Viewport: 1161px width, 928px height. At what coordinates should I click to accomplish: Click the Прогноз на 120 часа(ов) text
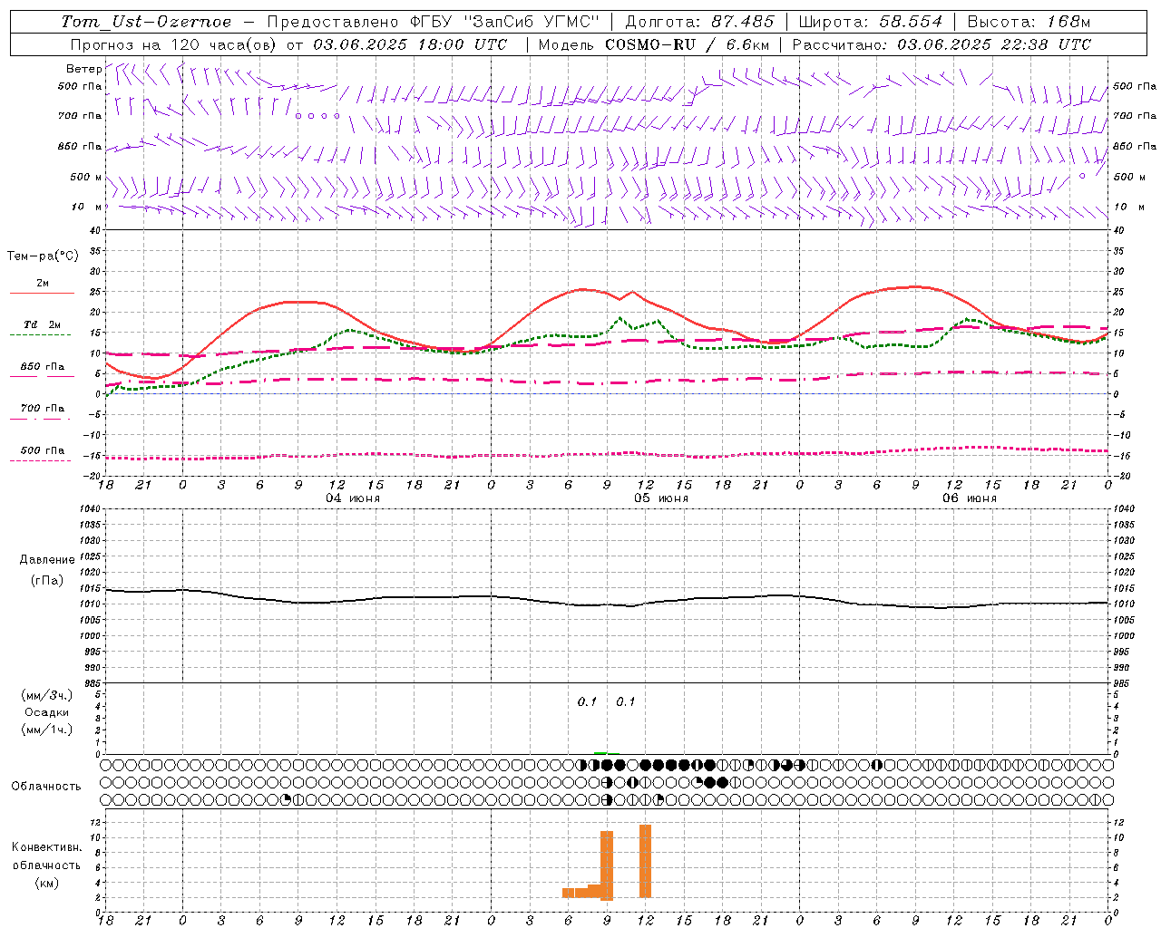coord(174,44)
